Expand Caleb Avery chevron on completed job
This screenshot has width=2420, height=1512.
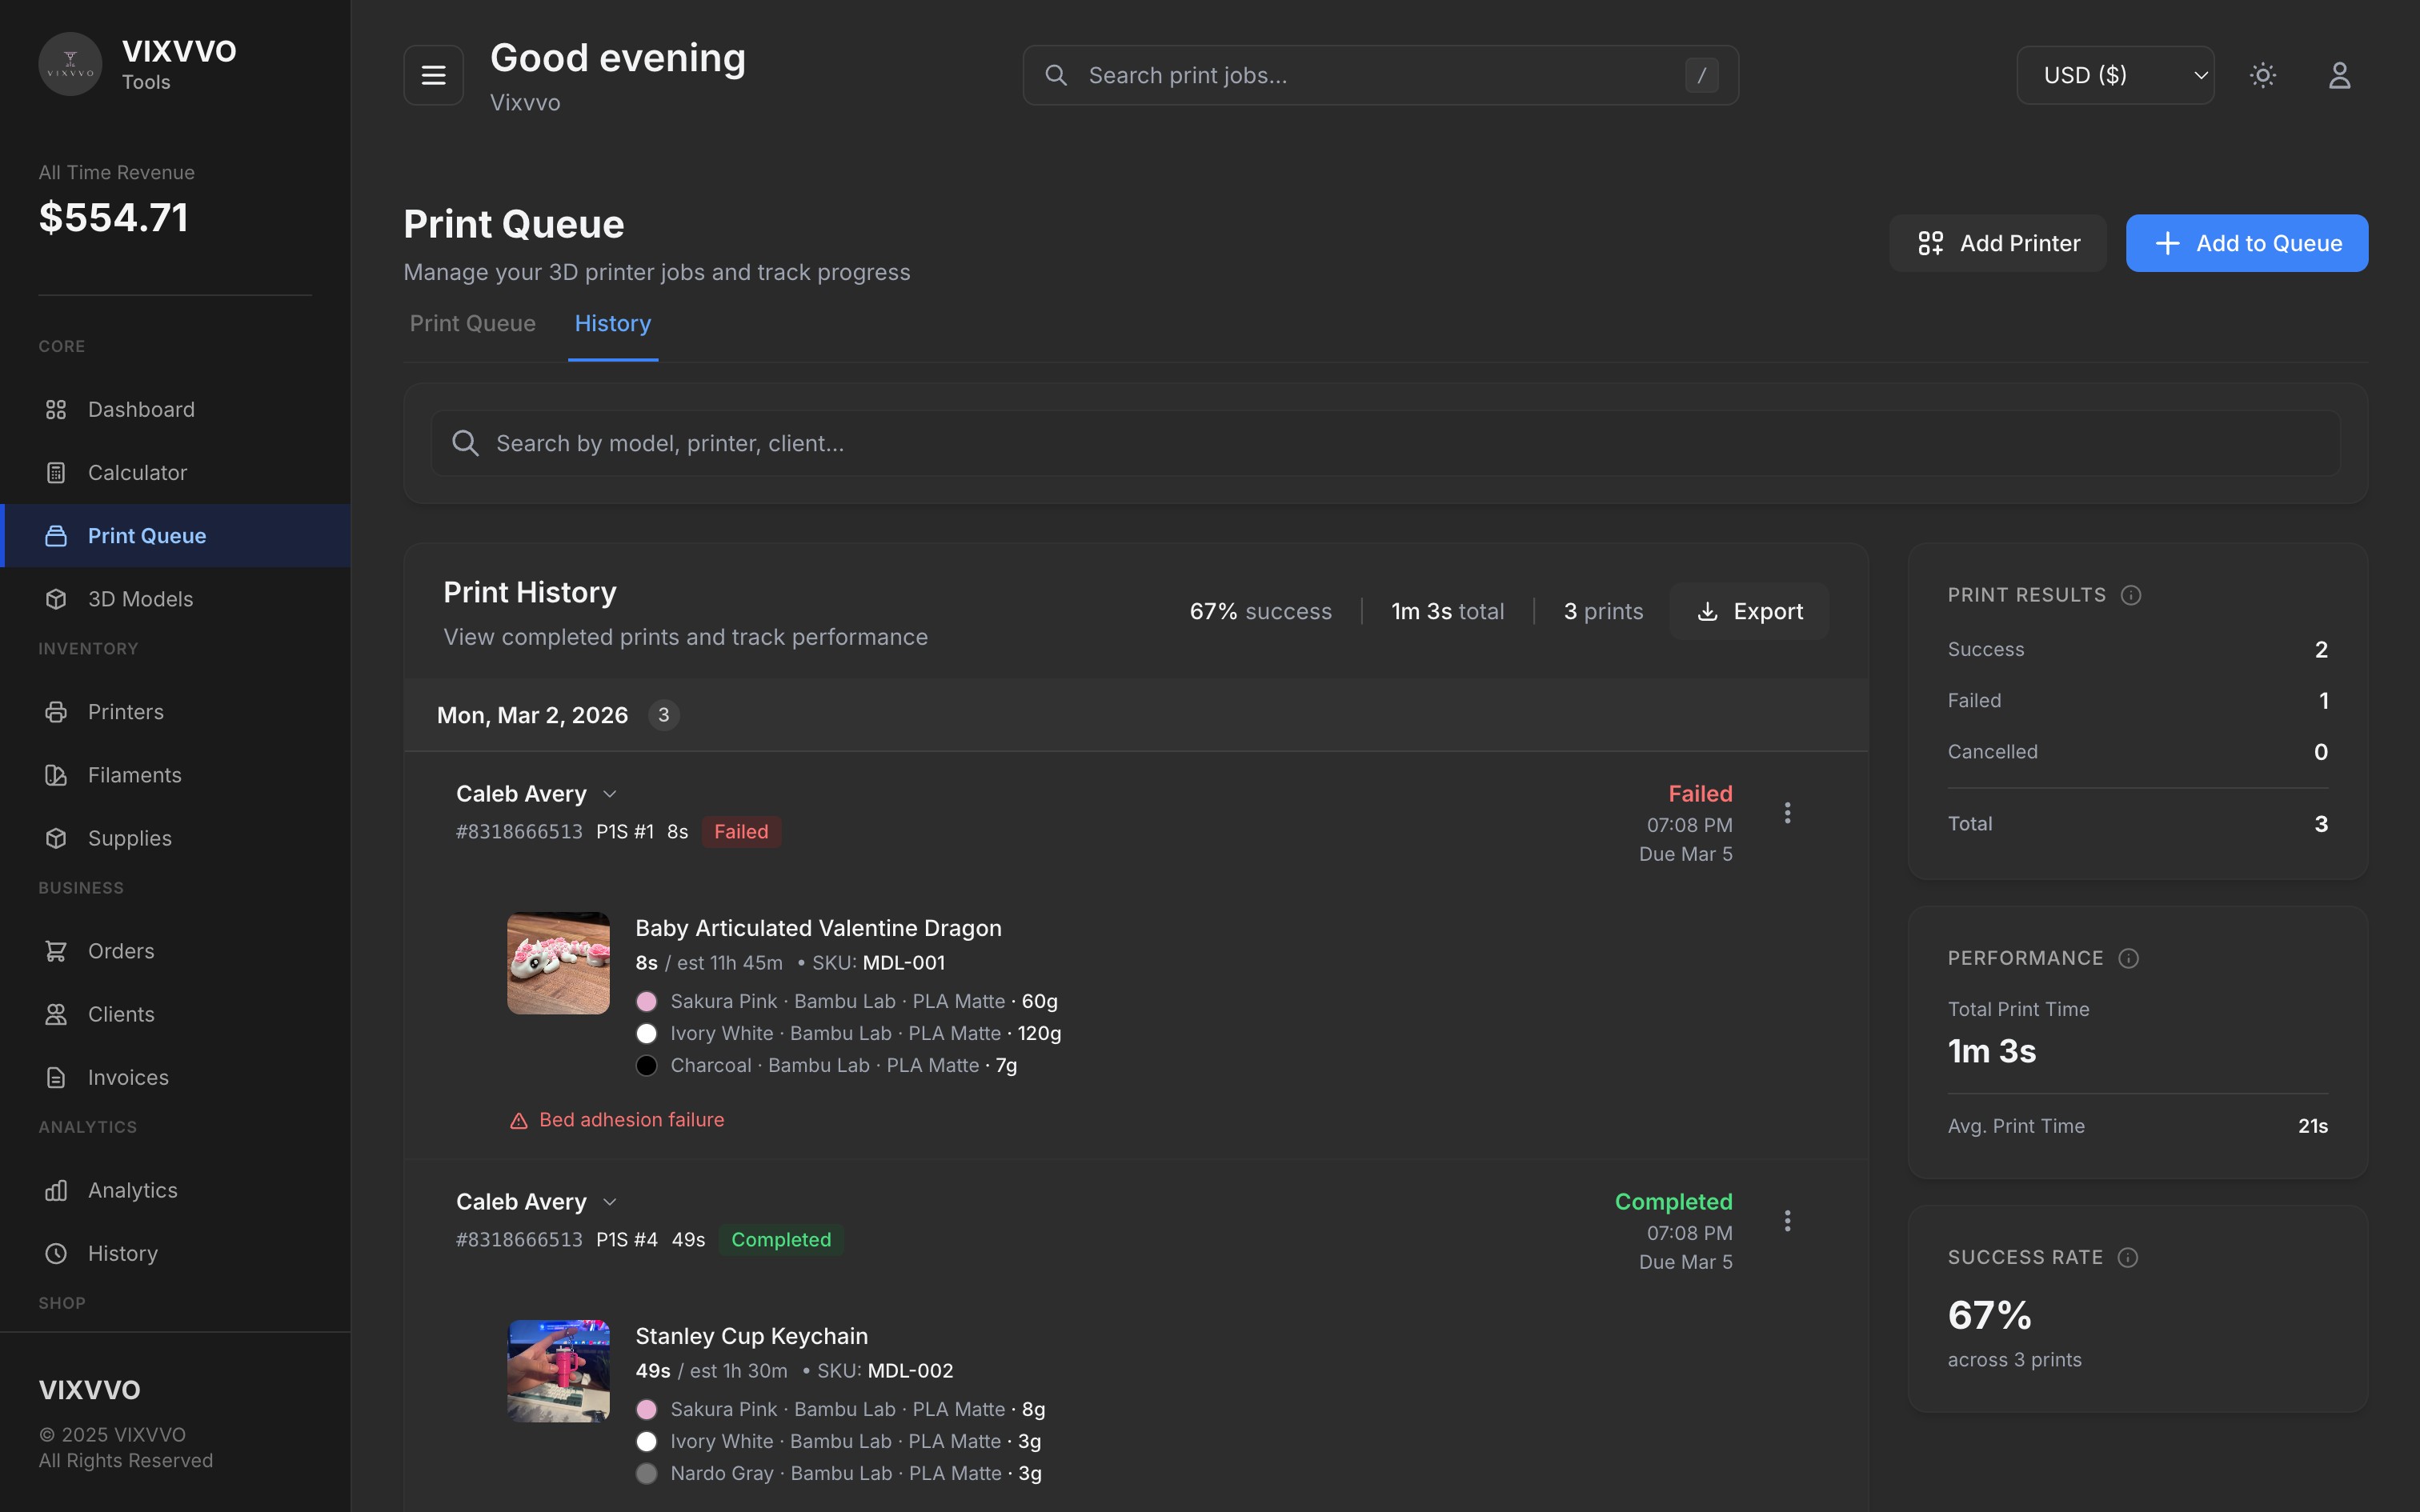610,1202
